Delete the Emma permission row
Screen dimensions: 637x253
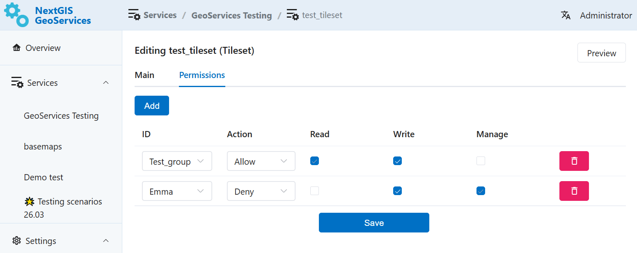coord(574,191)
